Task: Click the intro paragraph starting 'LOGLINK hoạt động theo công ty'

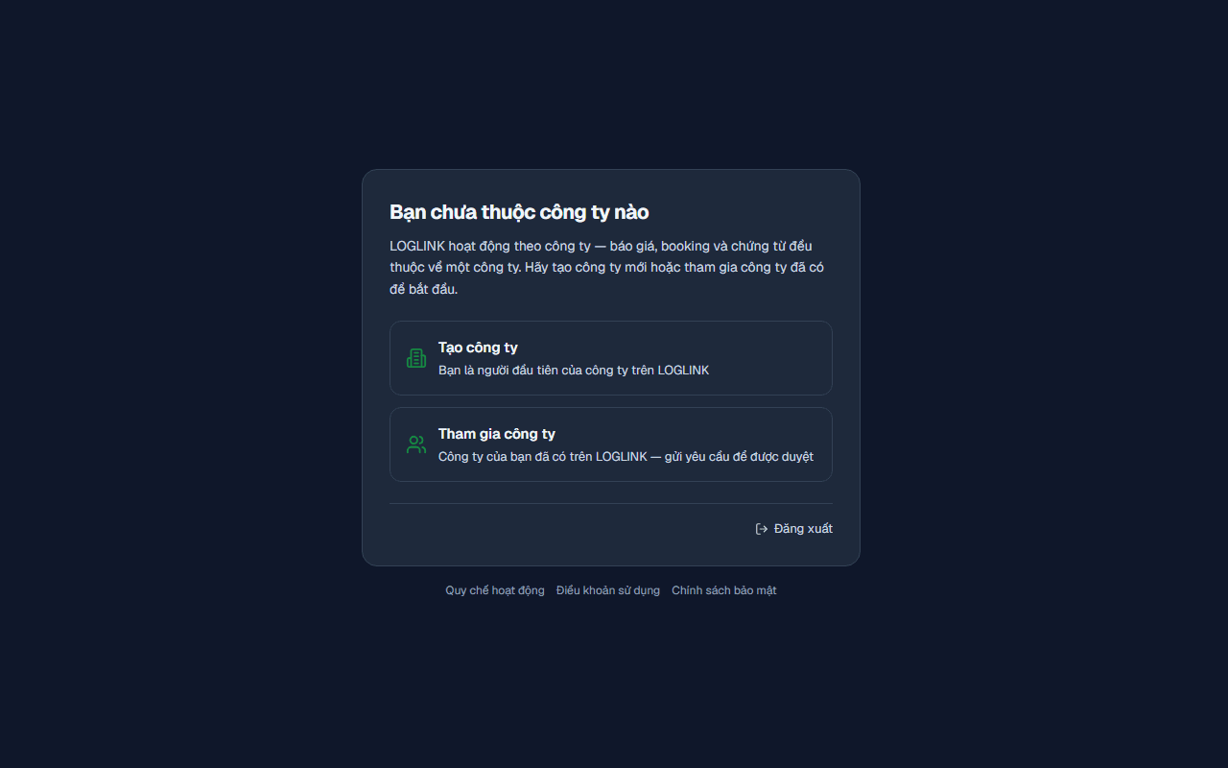Action: 606,268
